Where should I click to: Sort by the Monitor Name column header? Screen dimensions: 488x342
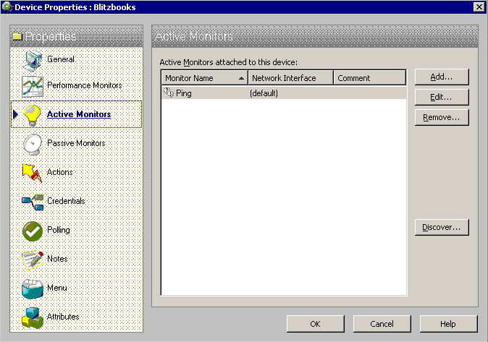pos(203,78)
